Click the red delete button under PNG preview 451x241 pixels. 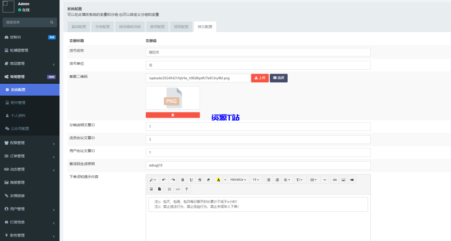coord(173,115)
